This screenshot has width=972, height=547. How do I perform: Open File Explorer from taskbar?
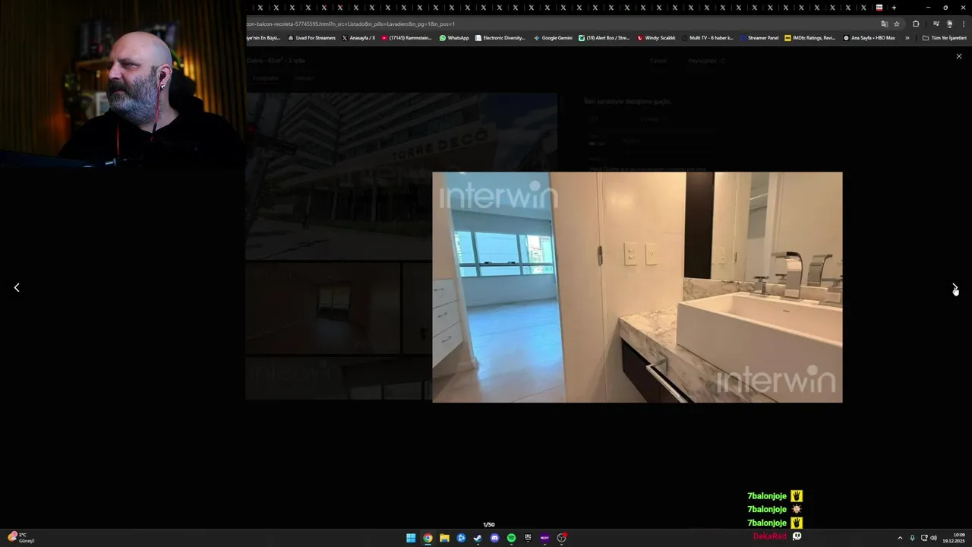pyautogui.click(x=444, y=538)
